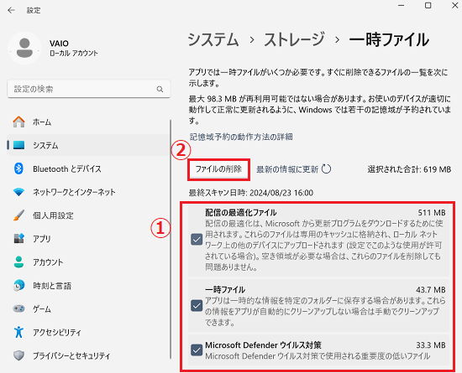Uncheck 配信の最適化ファイル checkbox
The height and width of the screenshot is (373, 462).
(x=197, y=239)
